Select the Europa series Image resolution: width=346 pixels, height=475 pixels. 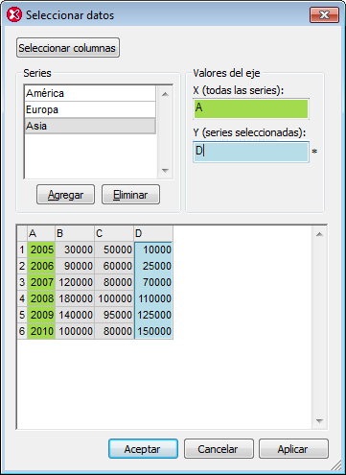(x=90, y=109)
